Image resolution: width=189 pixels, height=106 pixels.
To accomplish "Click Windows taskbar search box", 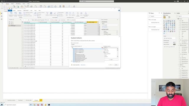I will [x=16, y=105].
